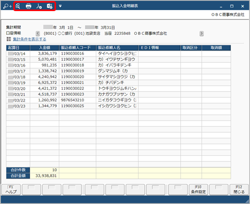The image size is (250, 204).
Task: Select the row dated /03/22
Action: pyautogui.click(x=118, y=100)
